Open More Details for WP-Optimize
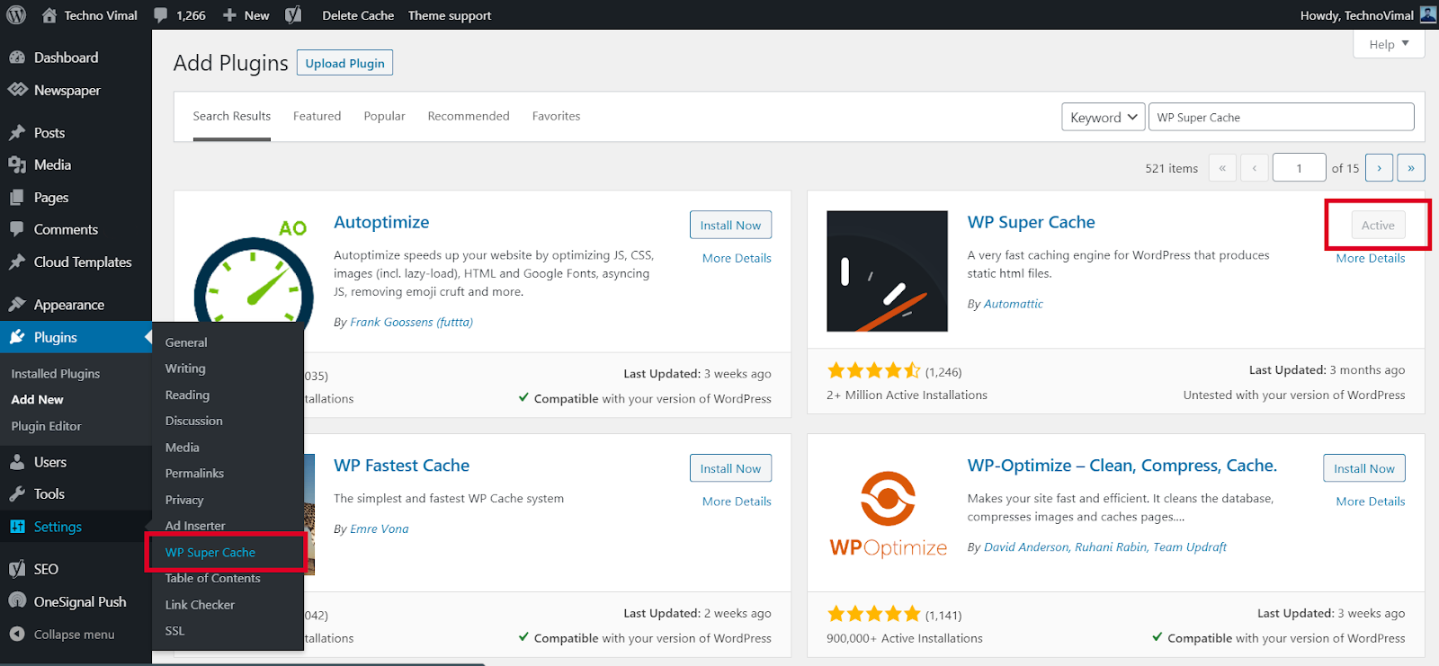1439x666 pixels. pos(1371,502)
